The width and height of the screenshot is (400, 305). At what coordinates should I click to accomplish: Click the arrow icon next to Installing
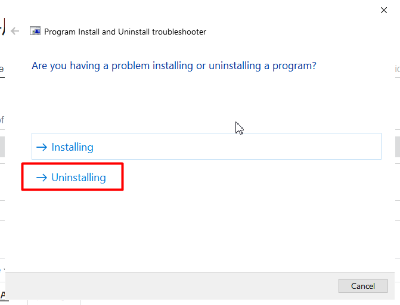coord(42,147)
